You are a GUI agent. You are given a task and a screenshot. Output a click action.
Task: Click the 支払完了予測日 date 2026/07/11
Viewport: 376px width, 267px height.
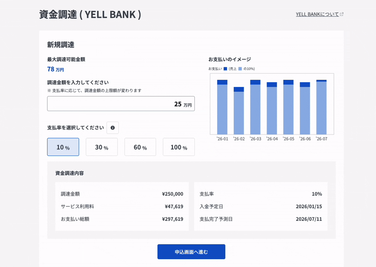tap(309, 219)
